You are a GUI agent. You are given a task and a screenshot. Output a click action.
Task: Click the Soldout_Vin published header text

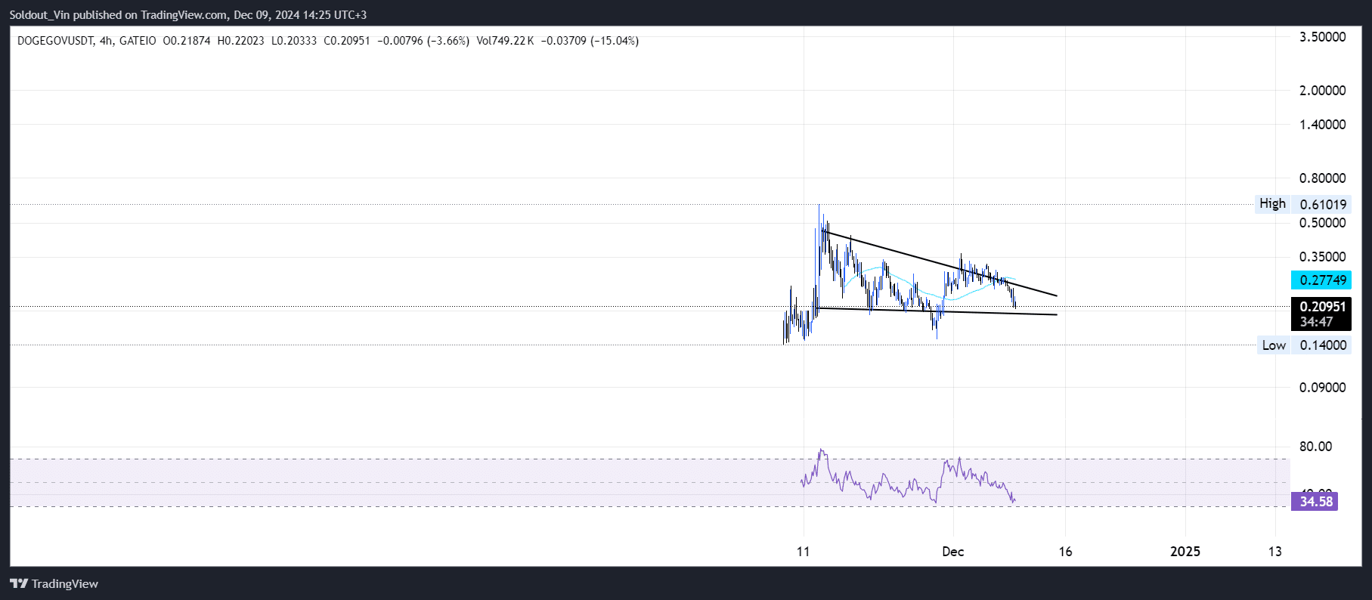pyautogui.click(x=187, y=14)
